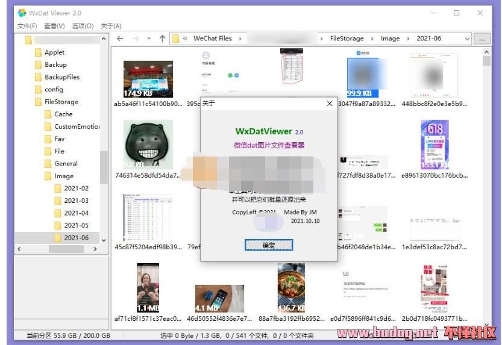The image size is (502, 345).
Task: Click the tree horizontal scroll-left arrow
Action: pos(19,249)
